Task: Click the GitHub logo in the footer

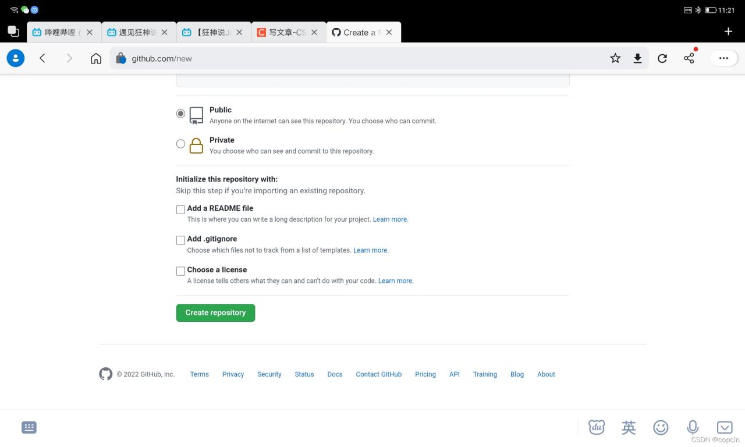Action: (x=105, y=374)
